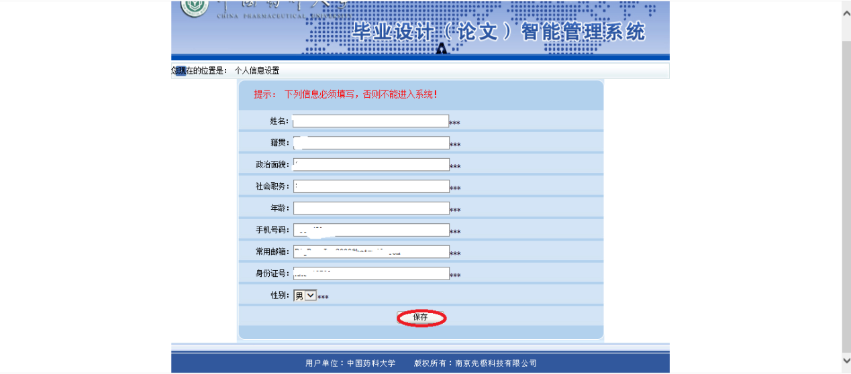Image resolution: width=851 pixels, height=374 pixels.
Task: Click the 个人信息设置 breadcrumb text
Action: coord(256,70)
